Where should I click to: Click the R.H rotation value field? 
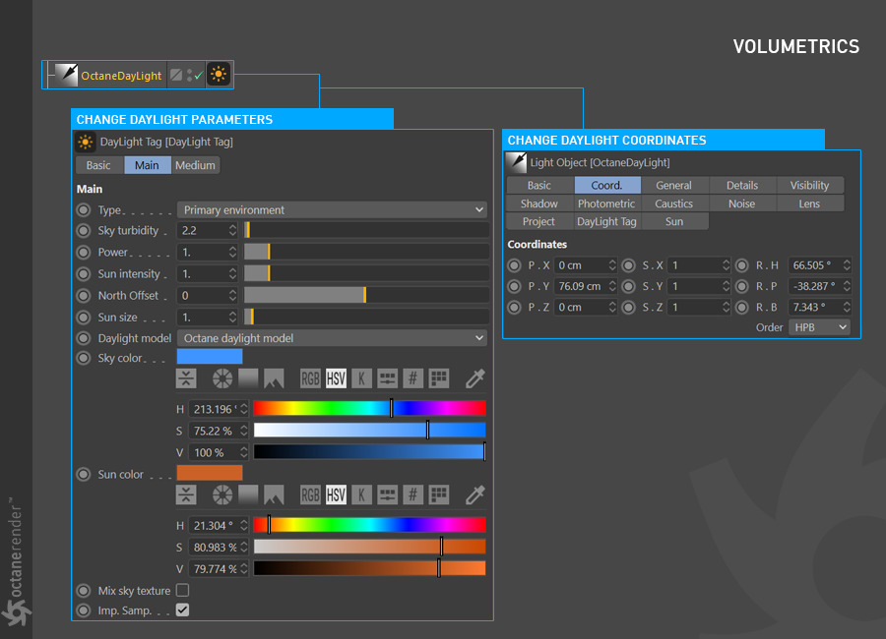point(813,265)
